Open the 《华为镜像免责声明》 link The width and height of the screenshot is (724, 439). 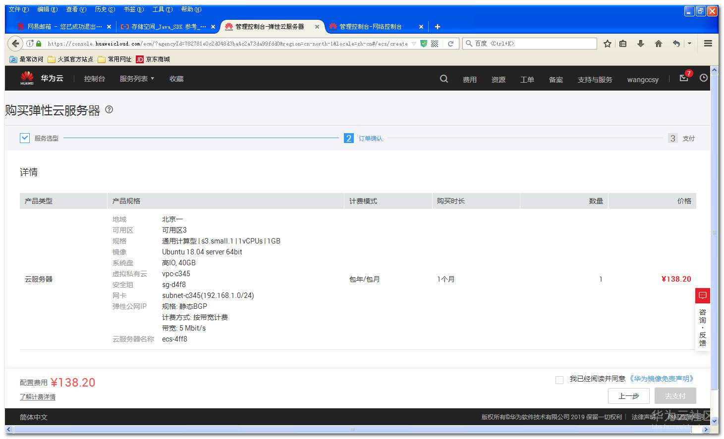click(x=662, y=379)
